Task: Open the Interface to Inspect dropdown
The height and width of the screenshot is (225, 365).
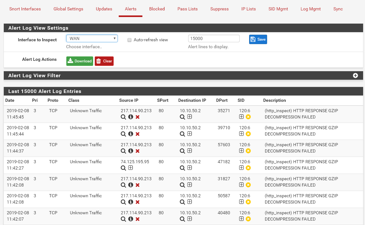Action: click(x=92, y=38)
